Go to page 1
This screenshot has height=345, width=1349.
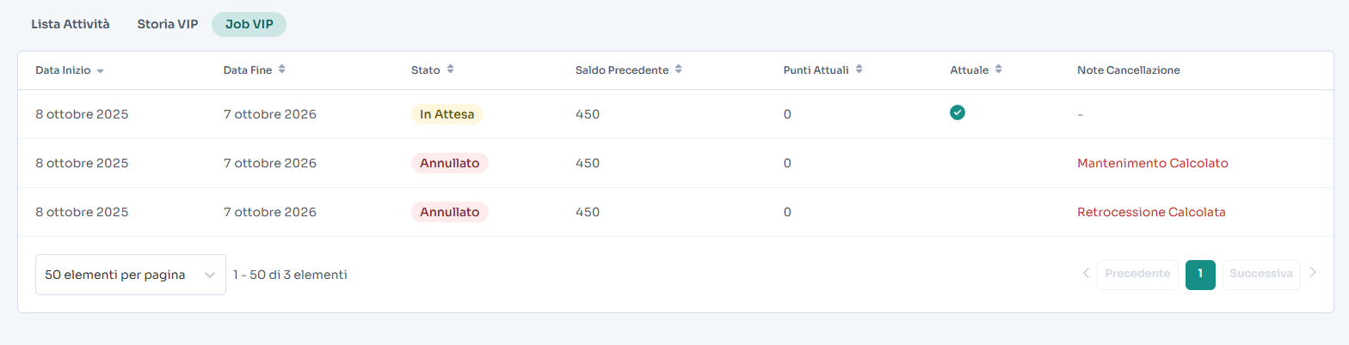coord(1200,275)
